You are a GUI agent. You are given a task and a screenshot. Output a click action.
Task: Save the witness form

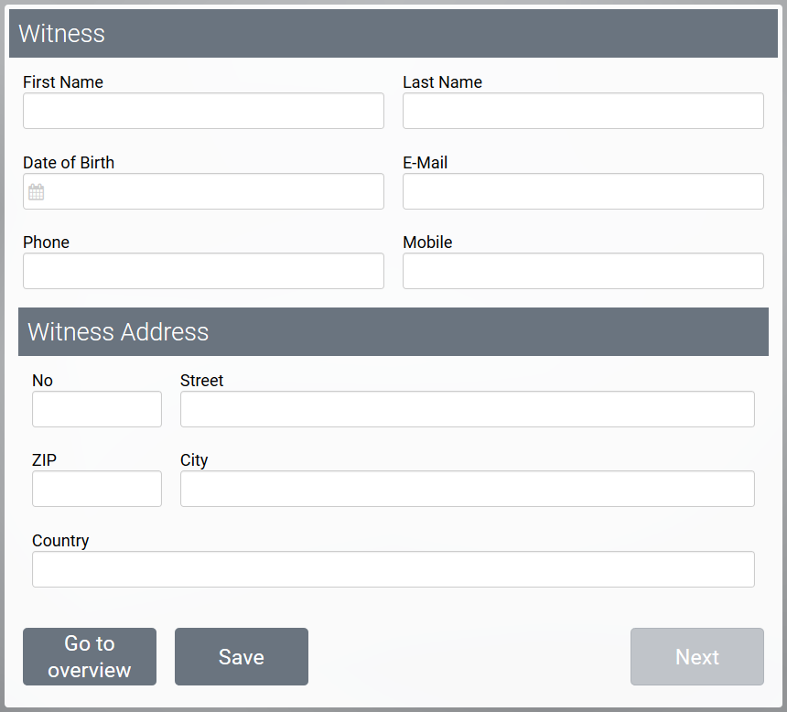tap(242, 657)
